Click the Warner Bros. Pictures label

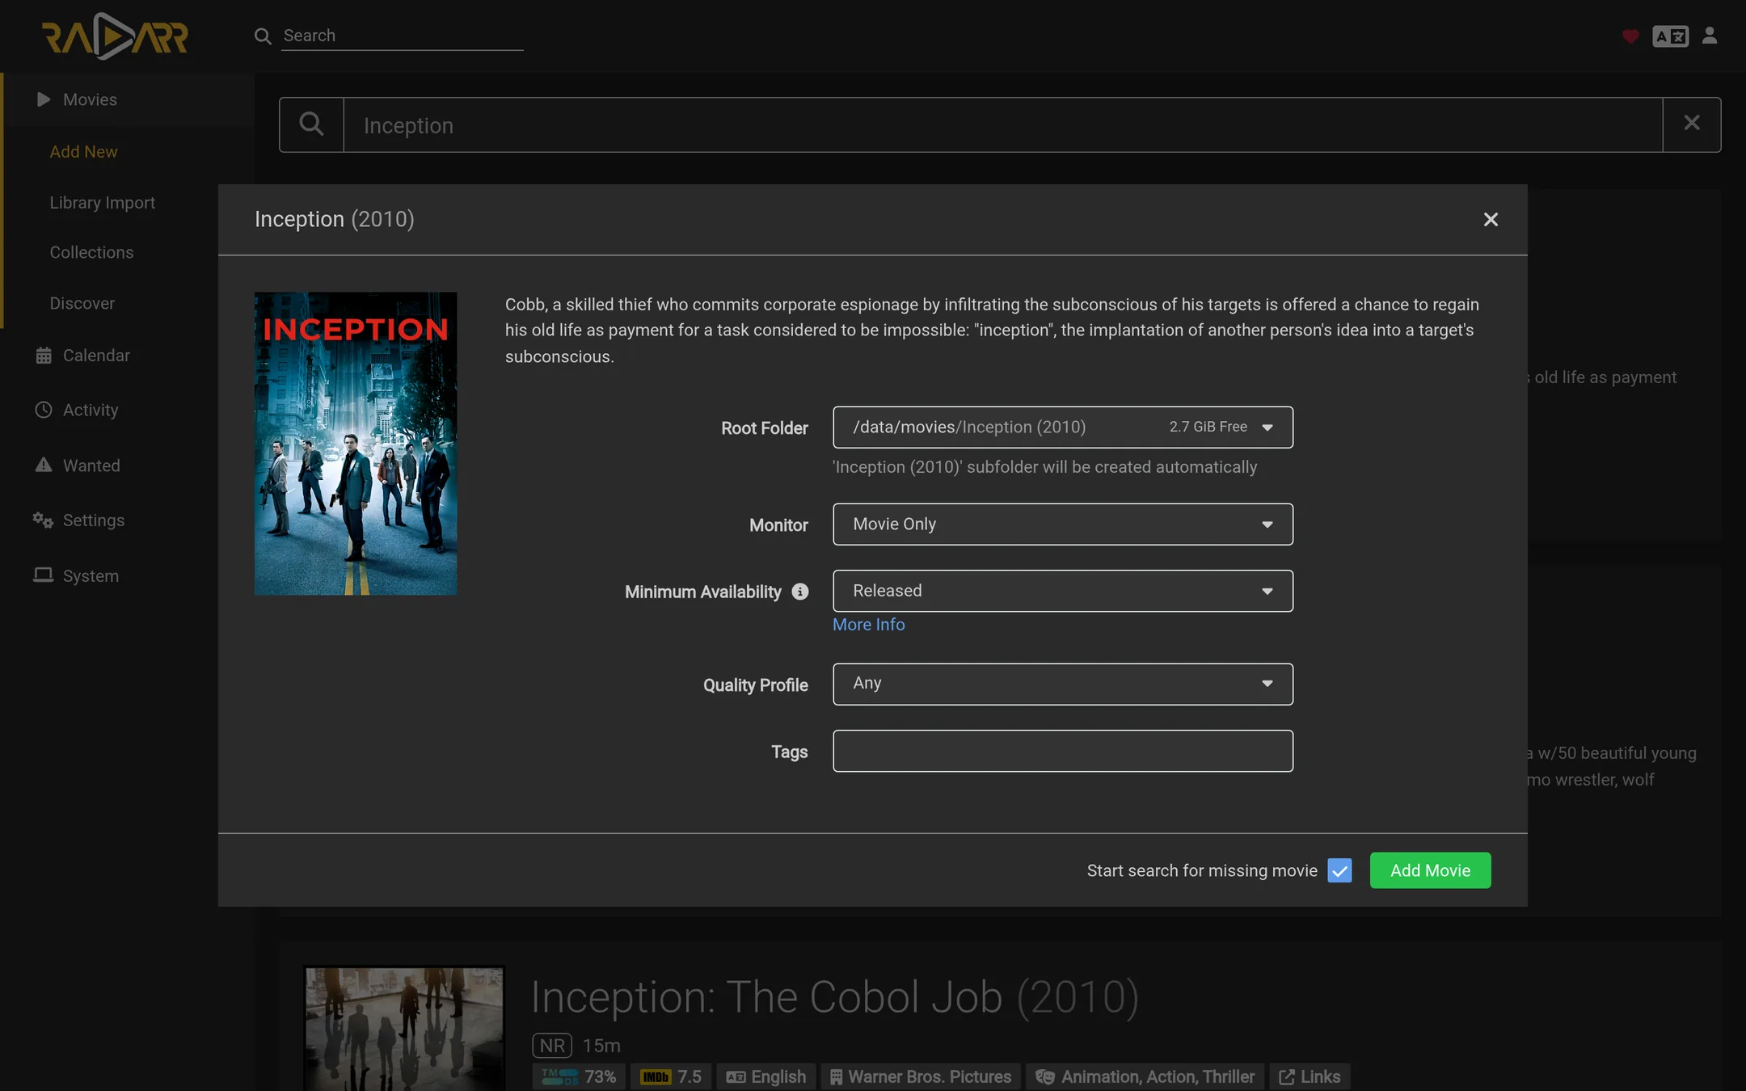coord(921,1077)
